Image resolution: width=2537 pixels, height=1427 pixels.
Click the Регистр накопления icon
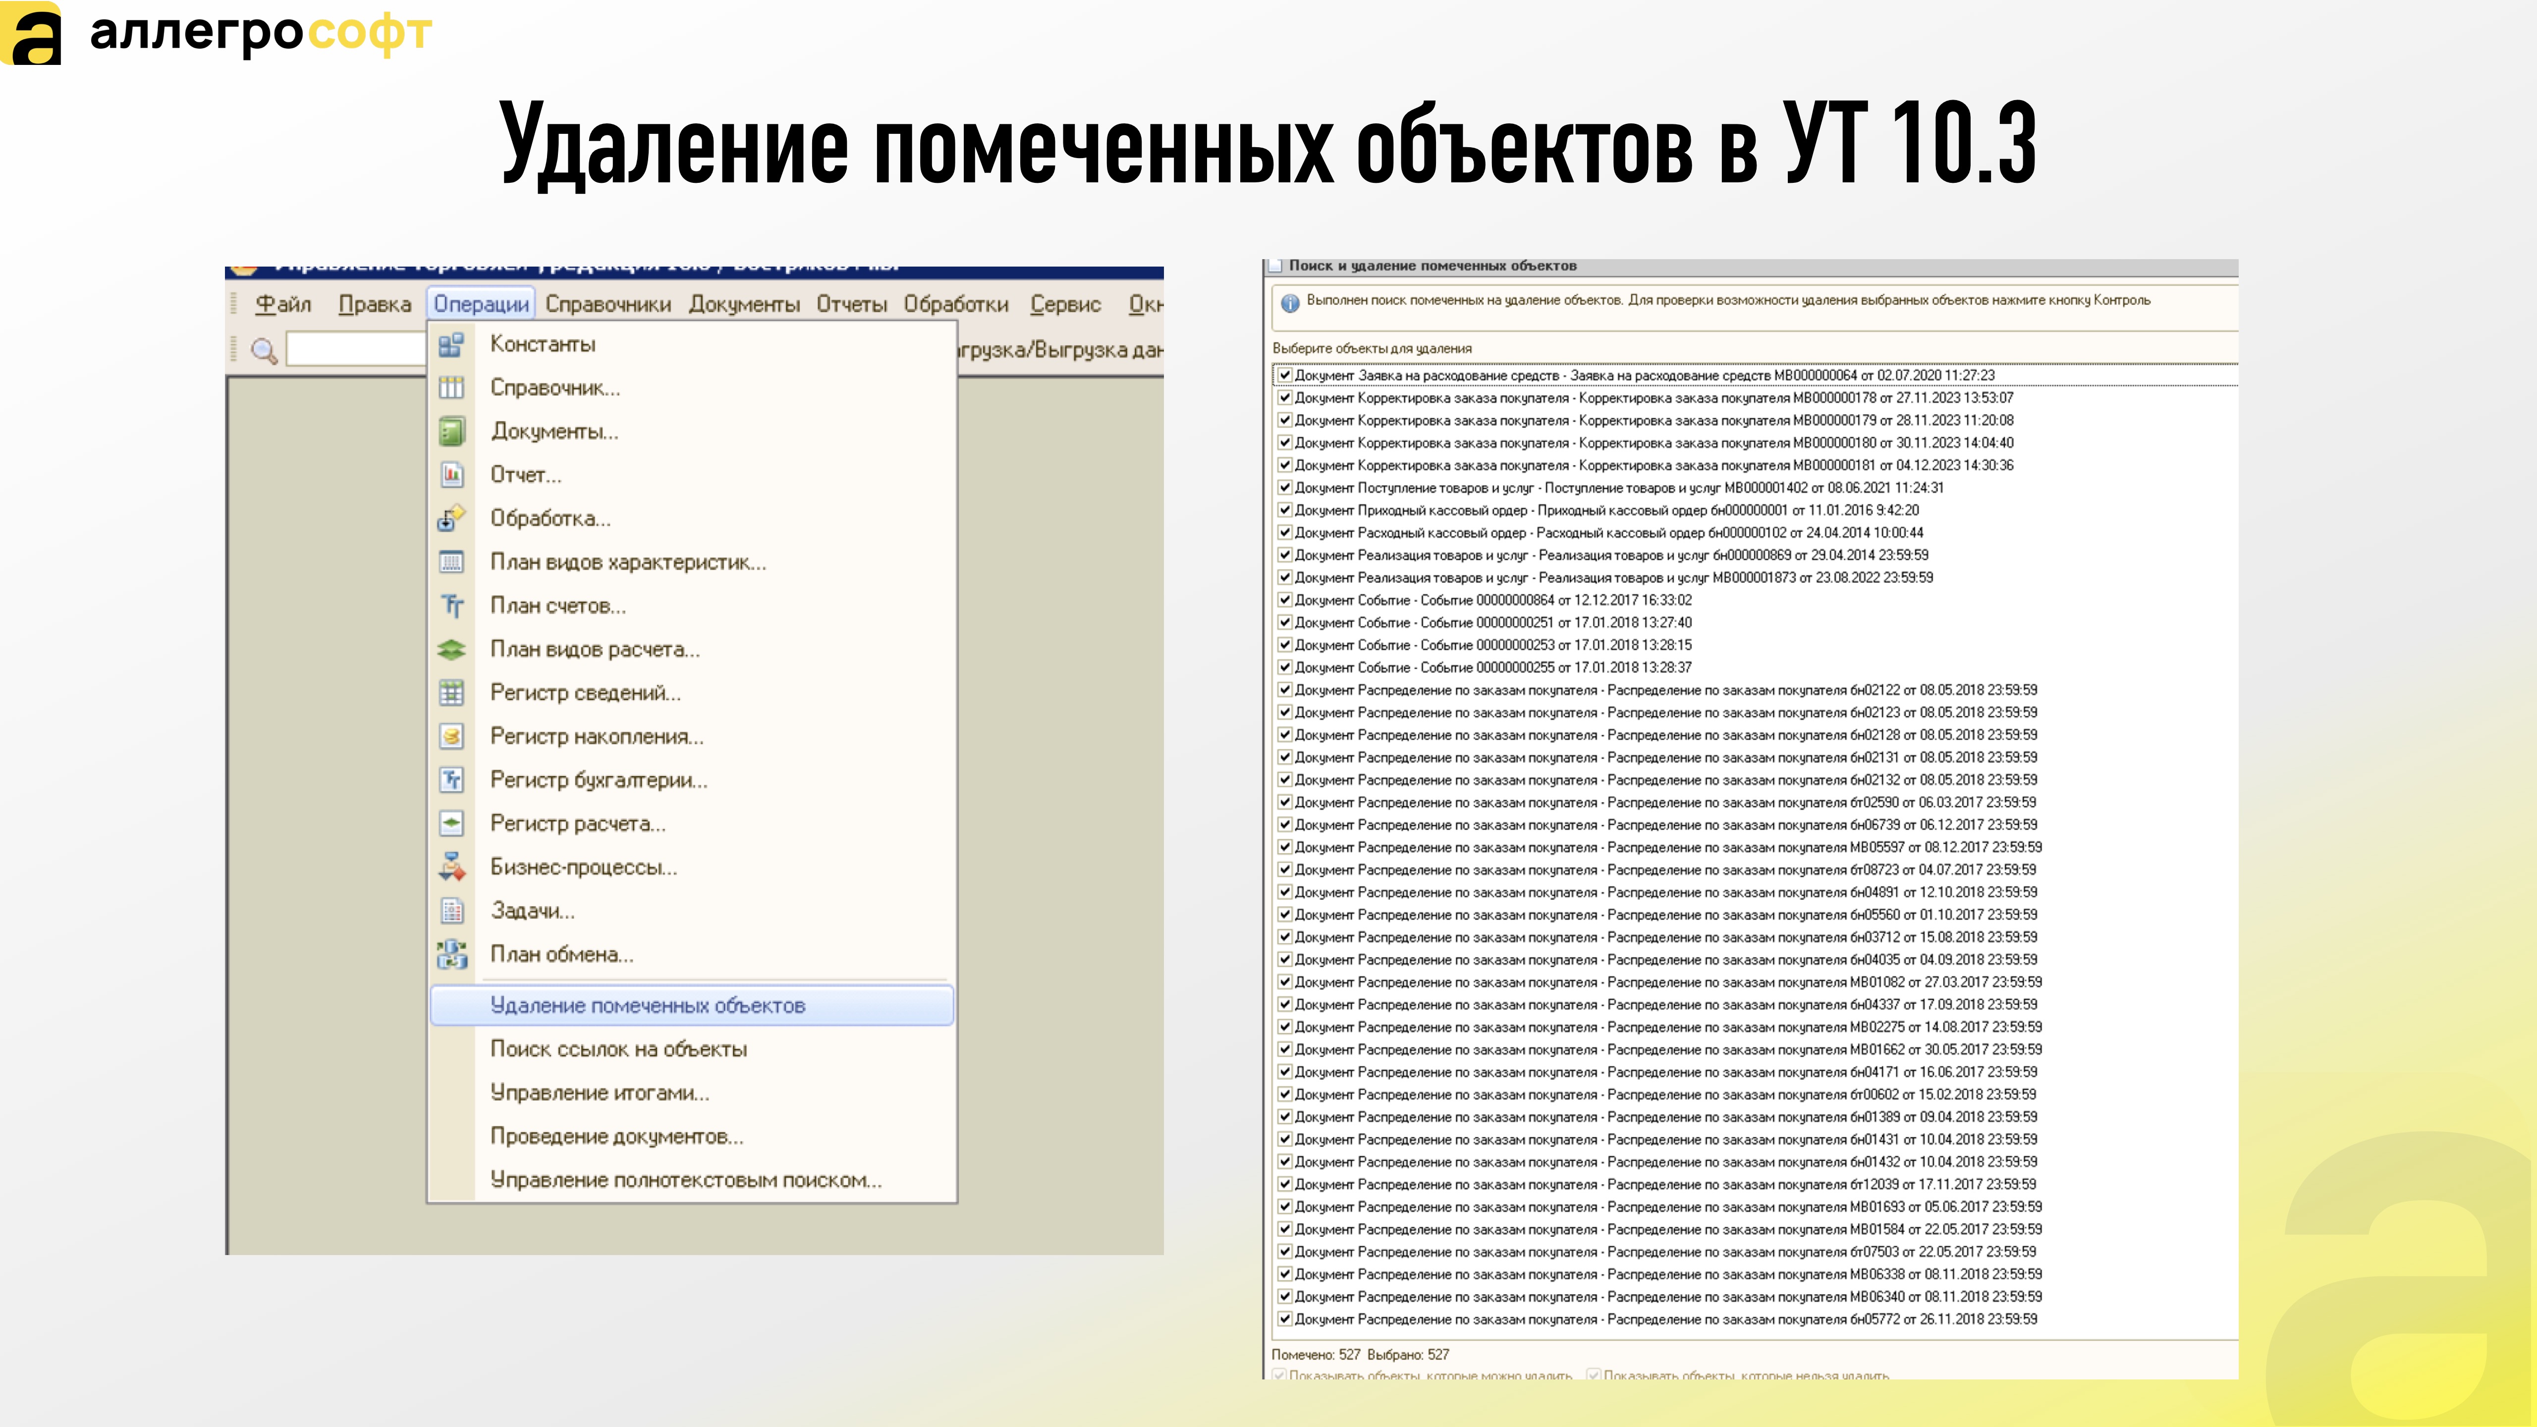(x=451, y=737)
